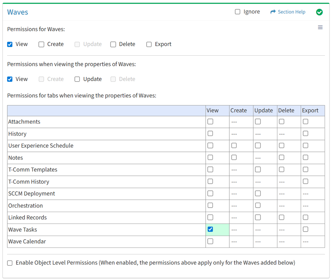
Task: Check View for Wave Calendar
Action: click(x=210, y=241)
